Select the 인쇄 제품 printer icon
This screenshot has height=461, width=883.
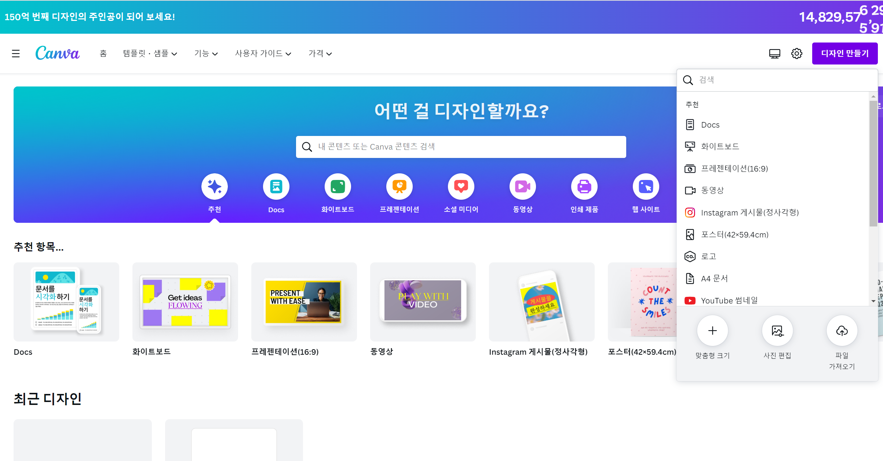[584, 187]
